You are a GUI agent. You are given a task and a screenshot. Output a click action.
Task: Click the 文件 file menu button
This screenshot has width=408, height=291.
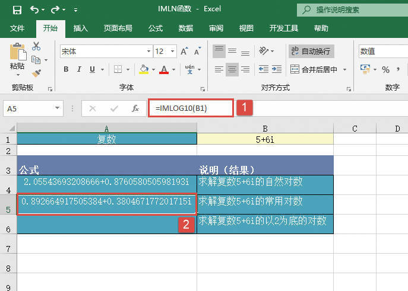pyautogui.click(x=17, y=28)
